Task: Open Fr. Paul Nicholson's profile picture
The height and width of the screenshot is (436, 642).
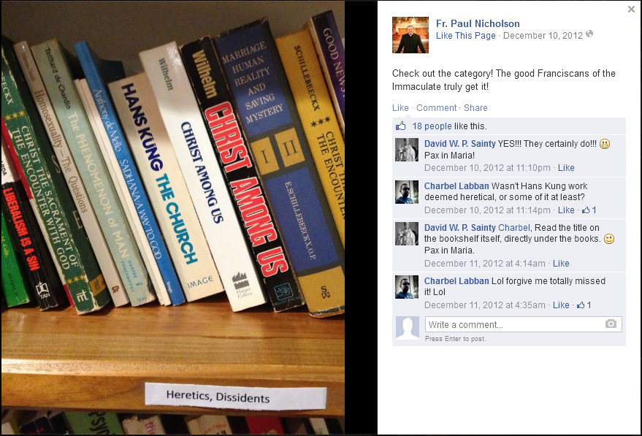Action: [x=410, y=35]
